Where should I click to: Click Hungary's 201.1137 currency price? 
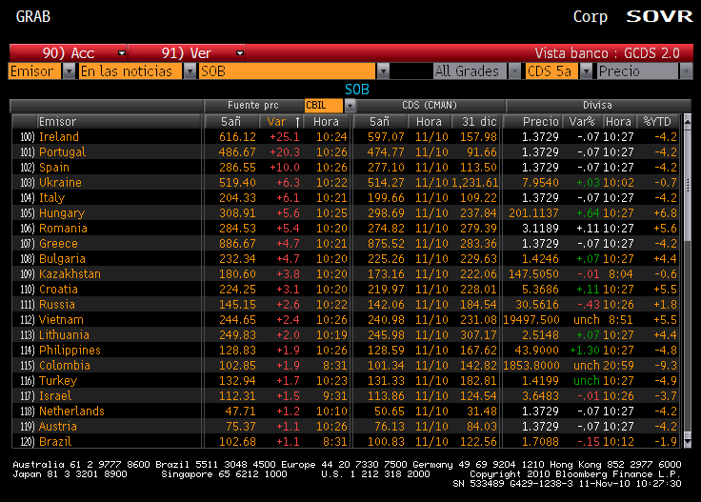(533, 213)
